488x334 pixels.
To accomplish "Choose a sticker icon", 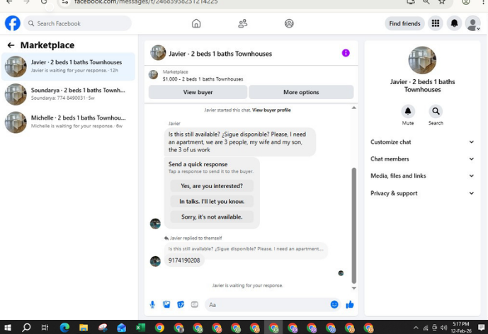I will click(x=181, y=304).
